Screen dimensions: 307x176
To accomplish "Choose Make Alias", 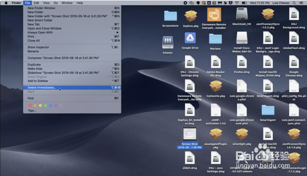I will pyautogui.click(x=72, y=68).
